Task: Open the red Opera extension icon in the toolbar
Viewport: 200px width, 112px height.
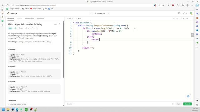Action: pyautogui.click(x=173, y=5)
